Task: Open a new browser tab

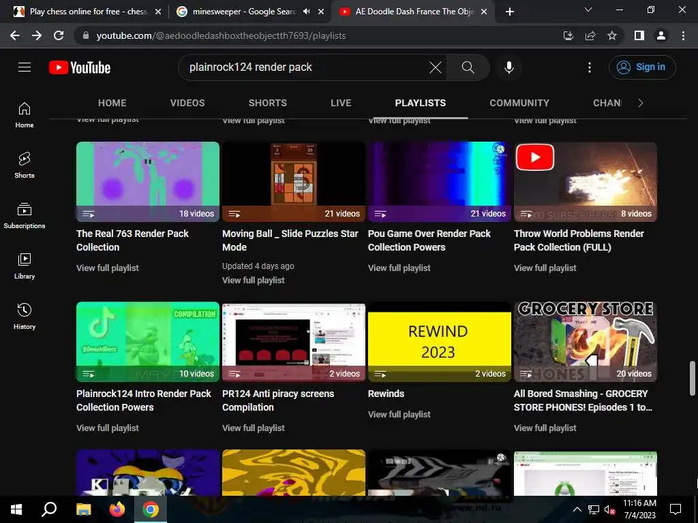Action: tap(510, 12)
